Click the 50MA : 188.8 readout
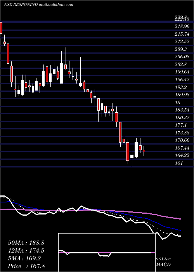The width and height of the screenshot is (194, 272). click(26, 243)
